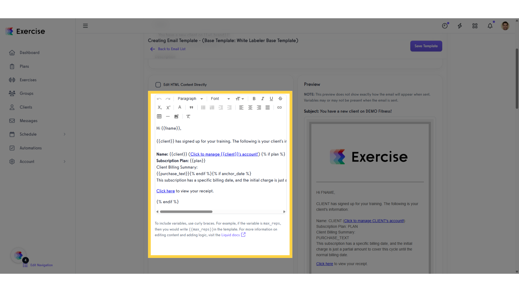Toggle subscript formatting
The image size is (519, 292).
pyautogui.click(x=159, y=108)
